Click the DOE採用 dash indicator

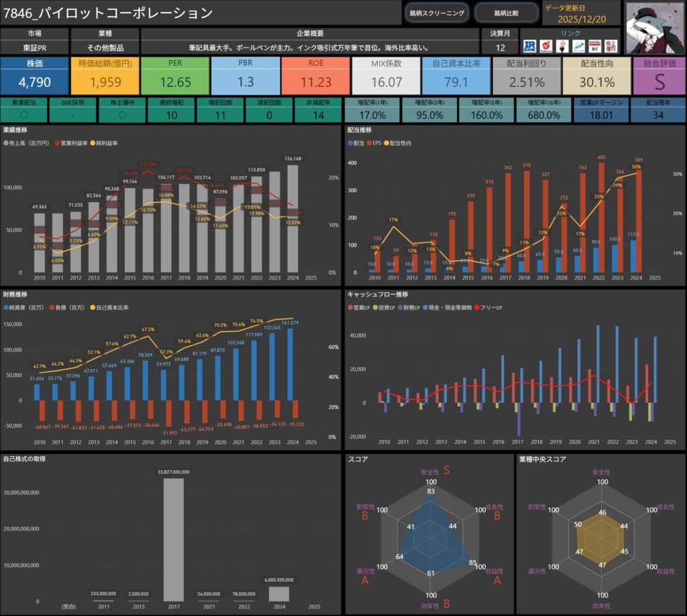pos(72,114)
